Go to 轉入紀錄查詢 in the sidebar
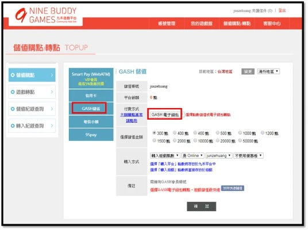Viewport: 308px width, 230px height. [32, 125]
